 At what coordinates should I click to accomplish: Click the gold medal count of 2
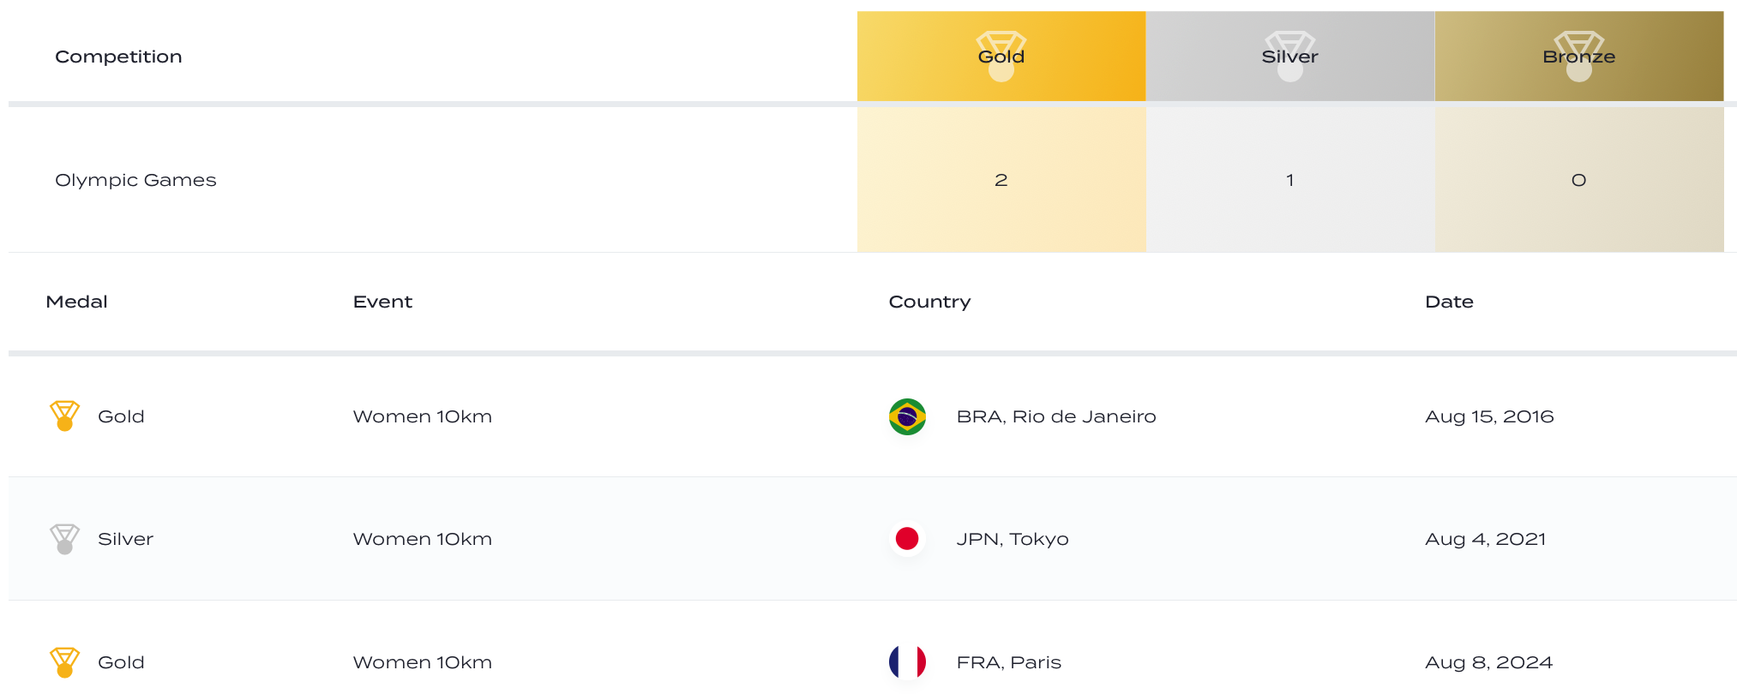(1001, 180)
